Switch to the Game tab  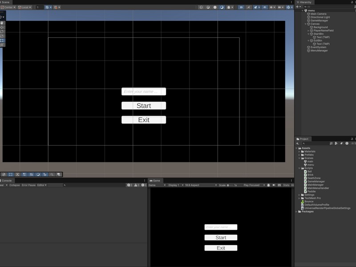156,181
